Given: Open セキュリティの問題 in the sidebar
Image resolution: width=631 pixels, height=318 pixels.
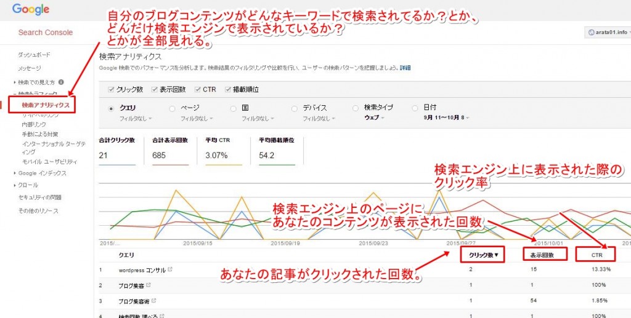Looking at the screenshot, I should 40,197.
